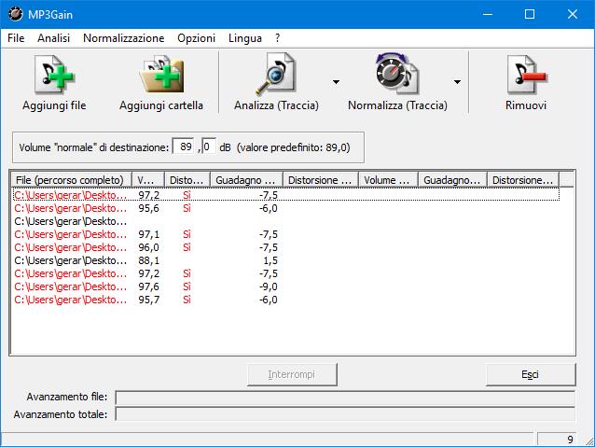Open the Normalizzazione menu
Image resolution: width=595 pixels, height=447 pixels.
click(x=124, y=38)
